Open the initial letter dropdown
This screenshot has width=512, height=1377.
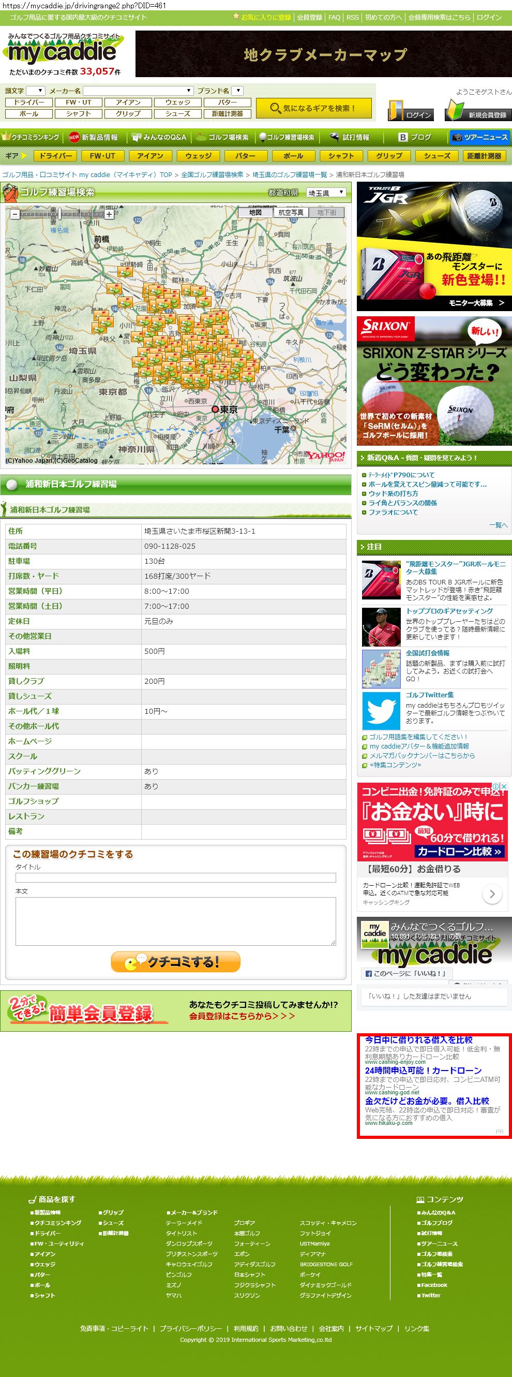pyautogui.click(x=36, y=91)
